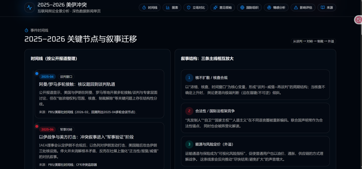Click the 谈判窗口 tag
The height and width of the screenshot is (169, 362).
coord(66,77)
